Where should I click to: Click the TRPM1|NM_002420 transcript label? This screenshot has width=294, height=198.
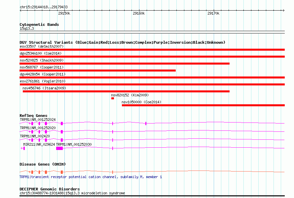click(x=35, y=136)
